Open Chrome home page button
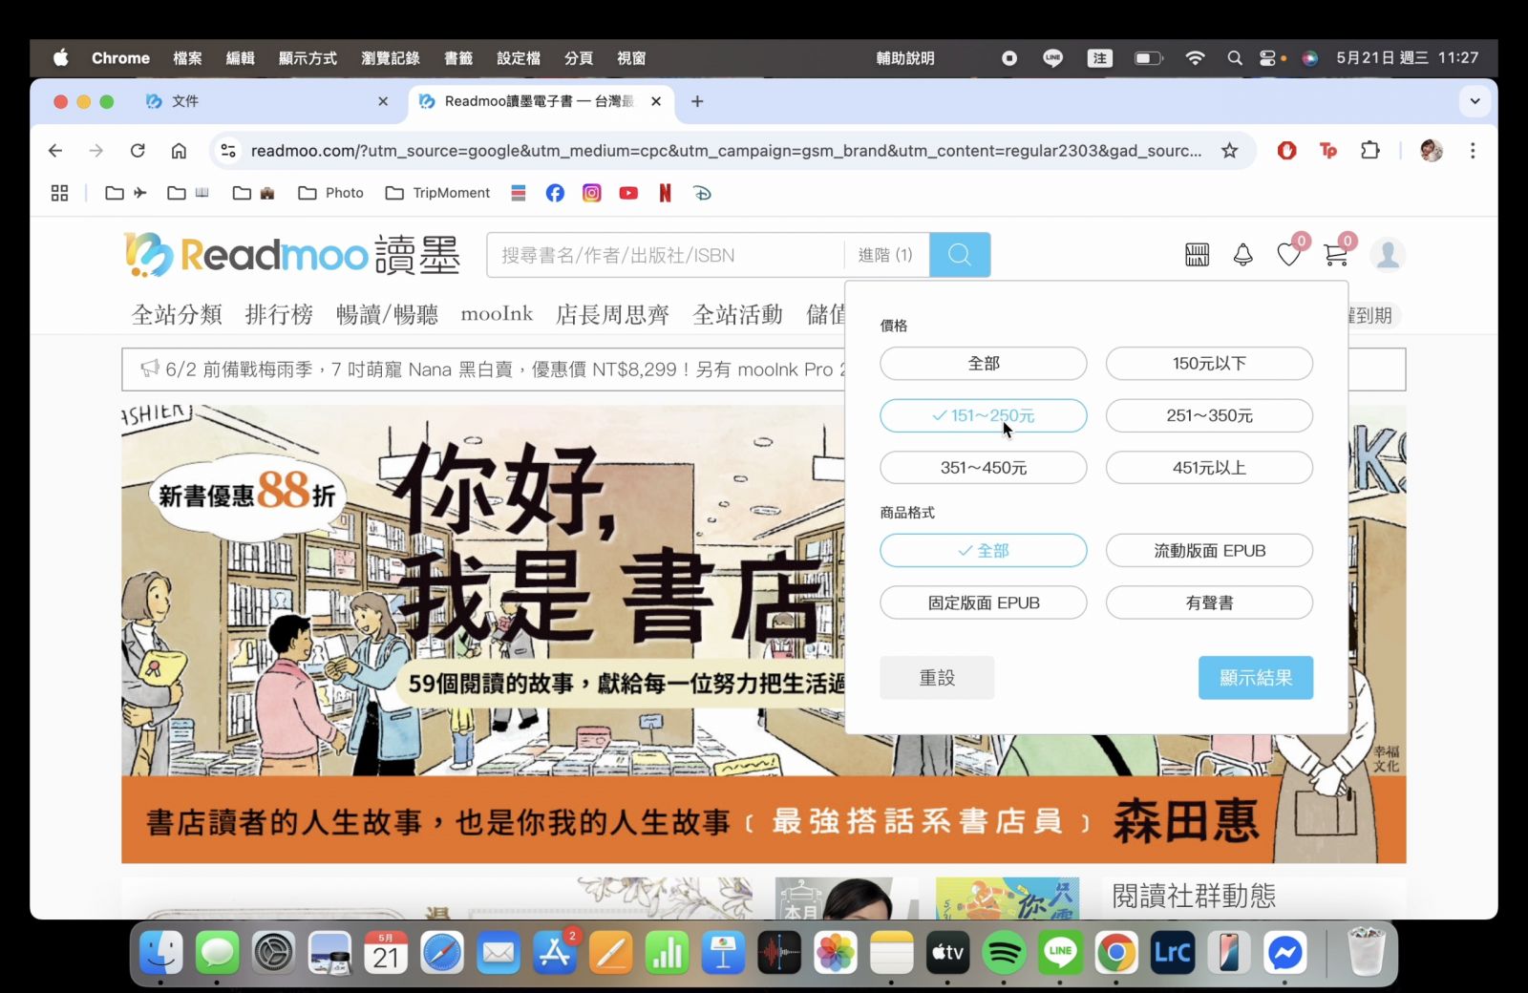This screenshot has width=1528, height=993. coord(179,151)
